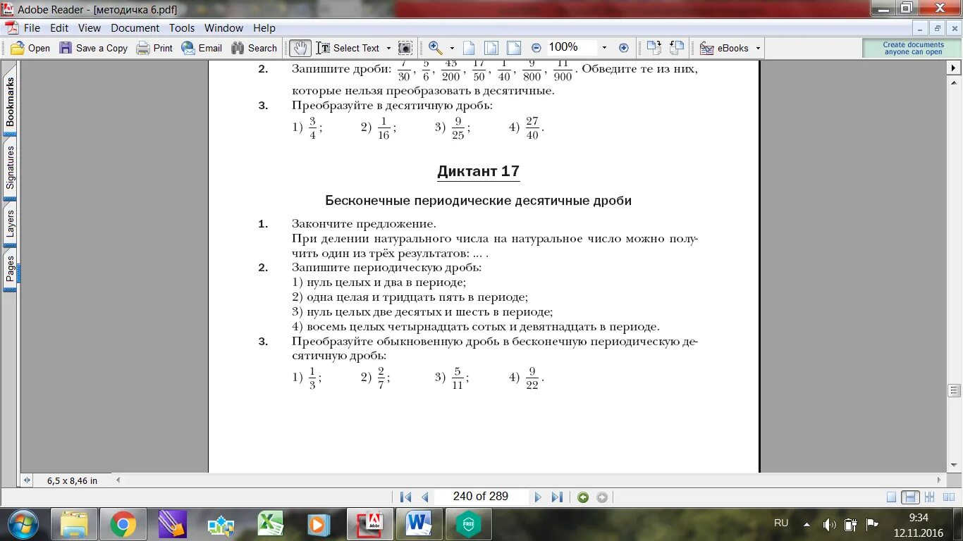Open the Bookmarks side tab
Screen dimensions: 963x541
click(x=10, y=100)
